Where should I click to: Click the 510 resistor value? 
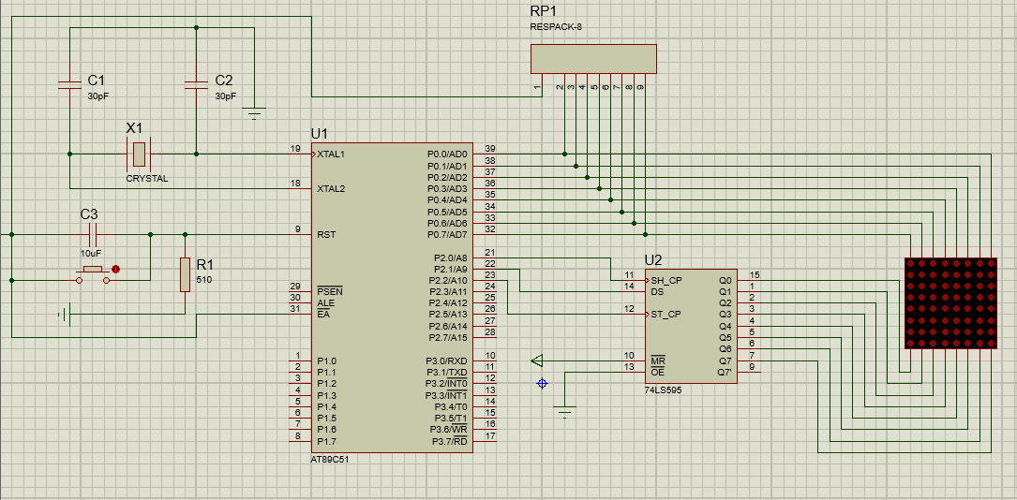(x=203, y=281)
